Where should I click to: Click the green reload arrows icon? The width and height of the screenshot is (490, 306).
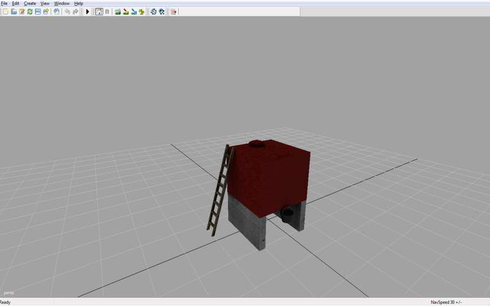[x=29, y=12]
